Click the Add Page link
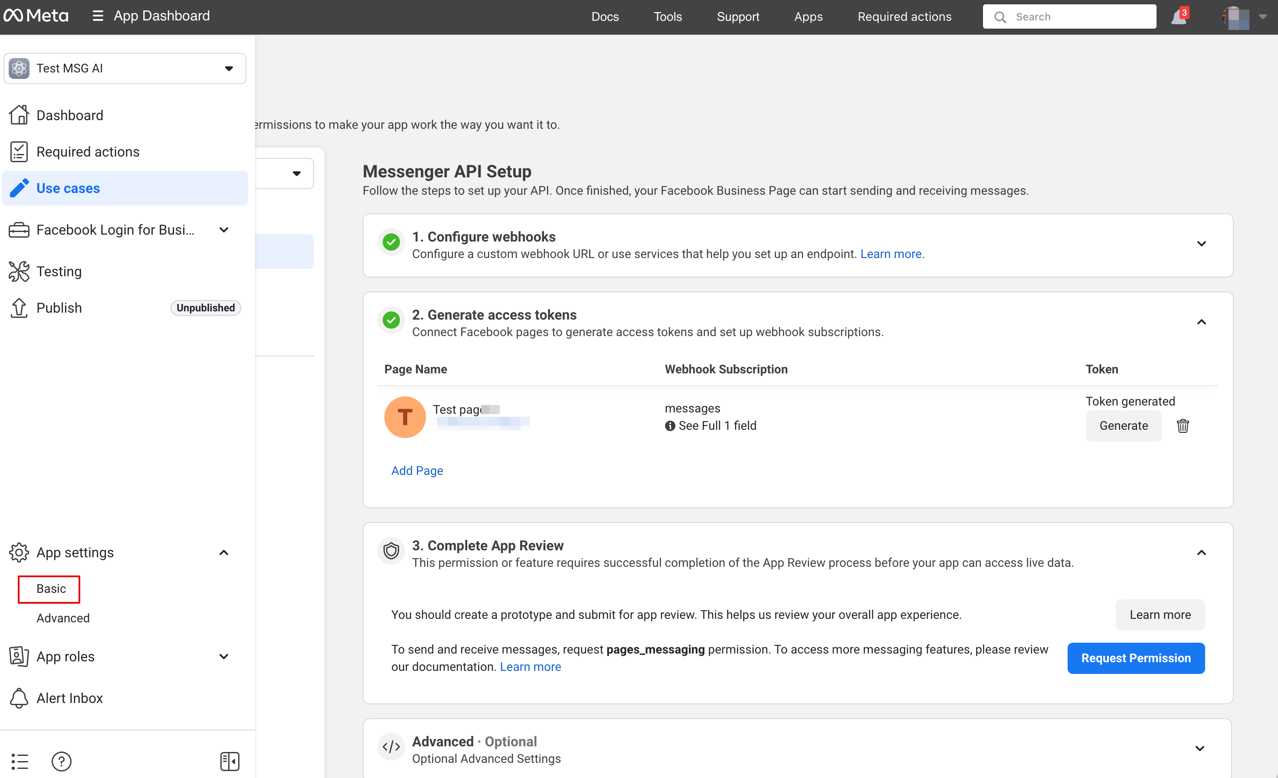The image size is (1278, 778). [417, 471]
